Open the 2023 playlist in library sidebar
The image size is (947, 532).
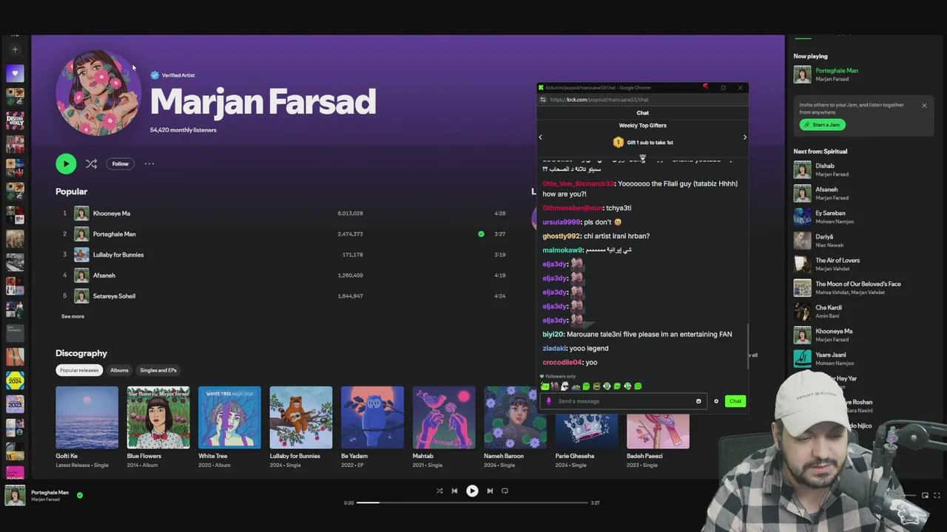click(15, 404)
